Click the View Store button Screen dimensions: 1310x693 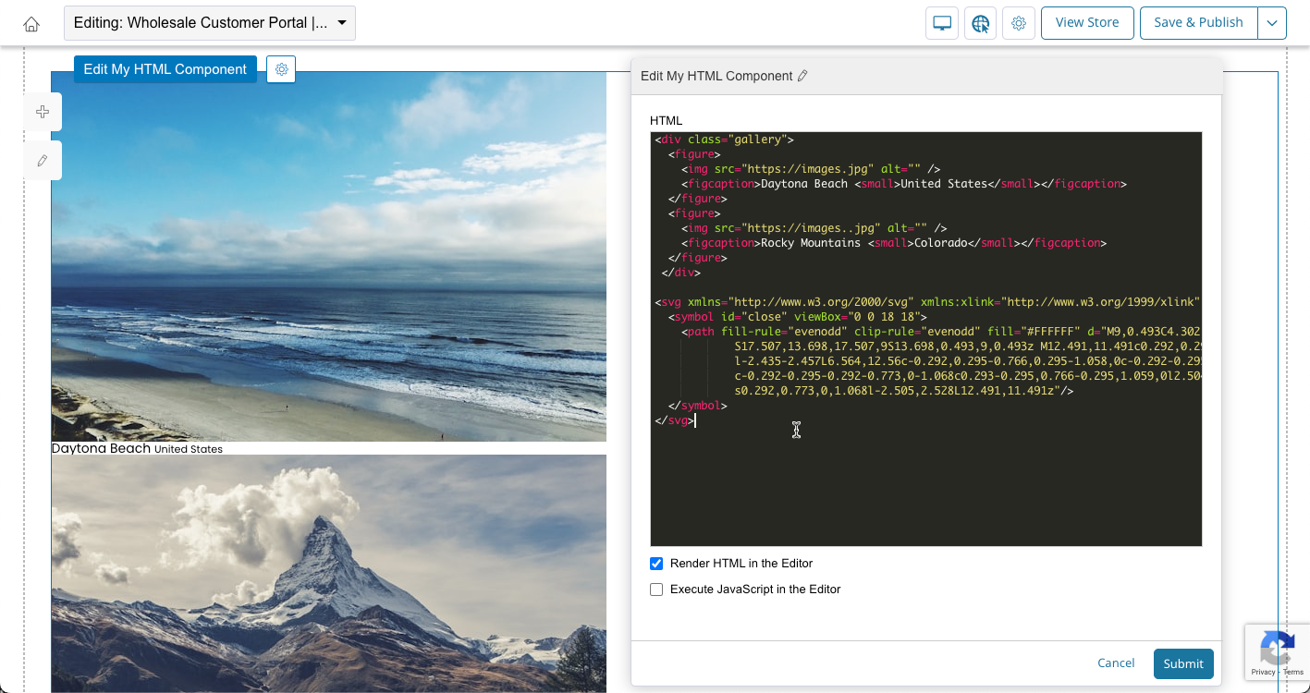point(1086,23)
